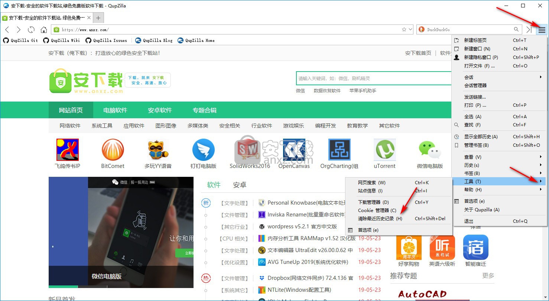This screenshot has height=301, width=549.
Task: Open Cookie 管理器 (C) entry
Action: click(x=399, y=210)
